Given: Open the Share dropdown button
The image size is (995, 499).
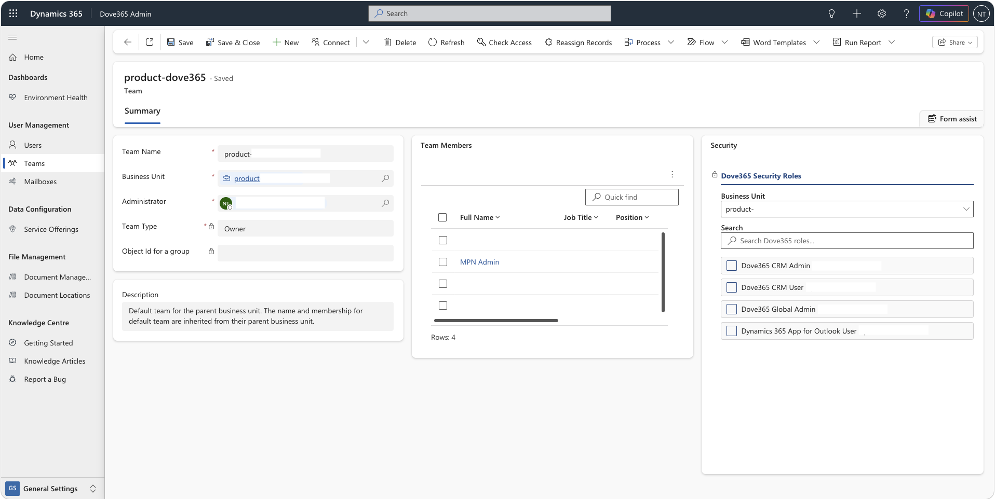Looking at the screenshot, I should [x=954, y=42].
